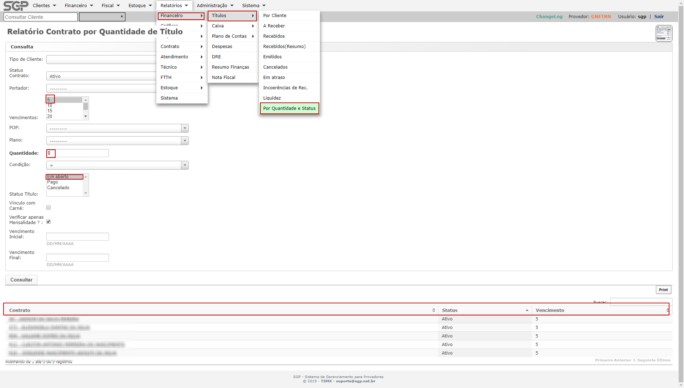Enable the Vínculo com Carnê checkbox
684x388 pixels.
click(48, 207)
